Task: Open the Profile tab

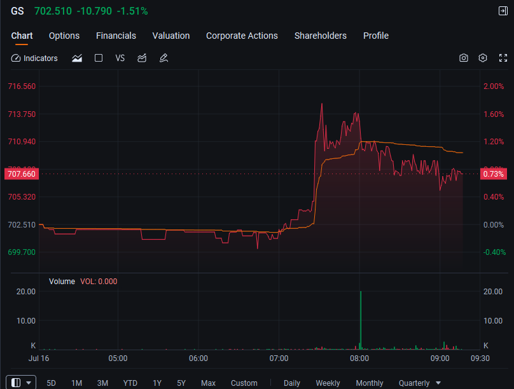Action: (376, 36)
